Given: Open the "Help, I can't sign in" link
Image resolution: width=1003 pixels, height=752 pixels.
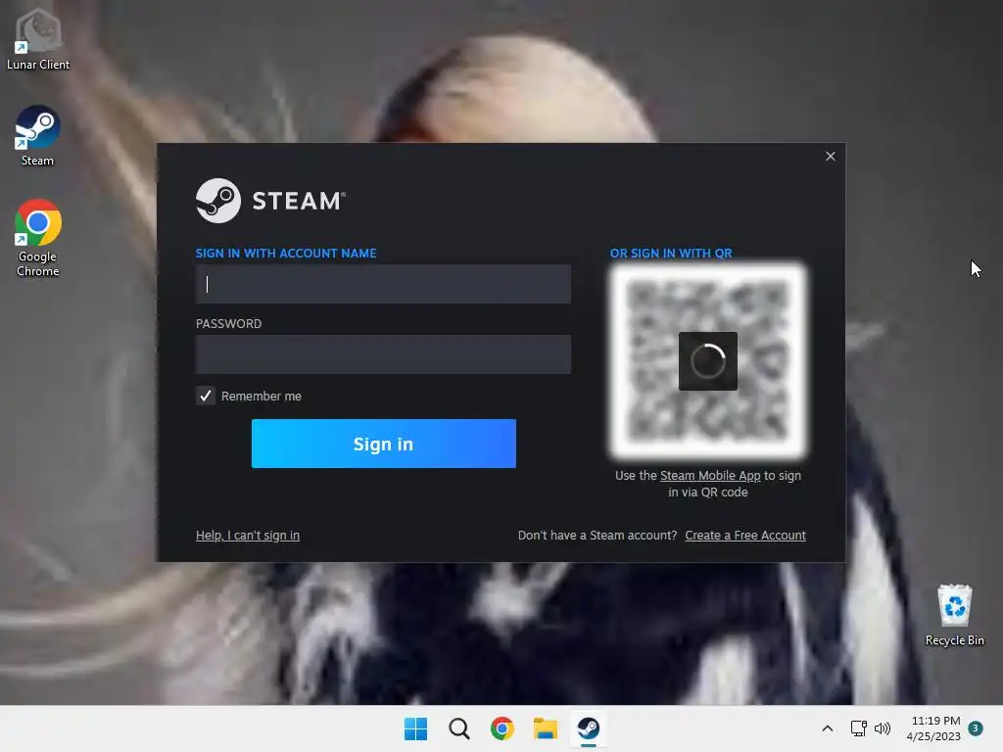Looking at the screenshot, I should tap(248, 536).
